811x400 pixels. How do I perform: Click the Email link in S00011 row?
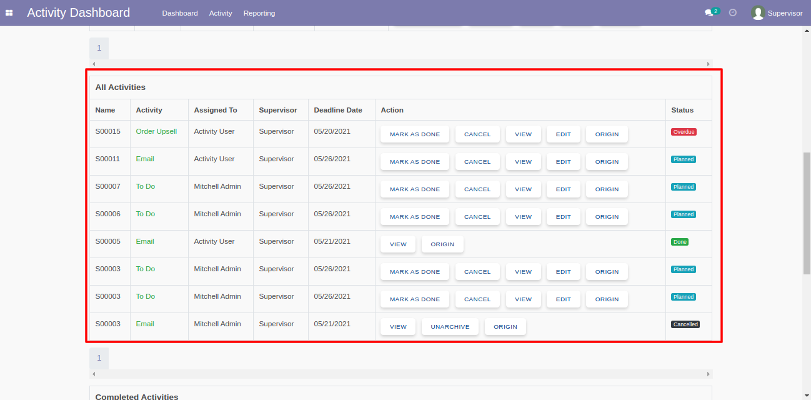click(x=145, y=159)
